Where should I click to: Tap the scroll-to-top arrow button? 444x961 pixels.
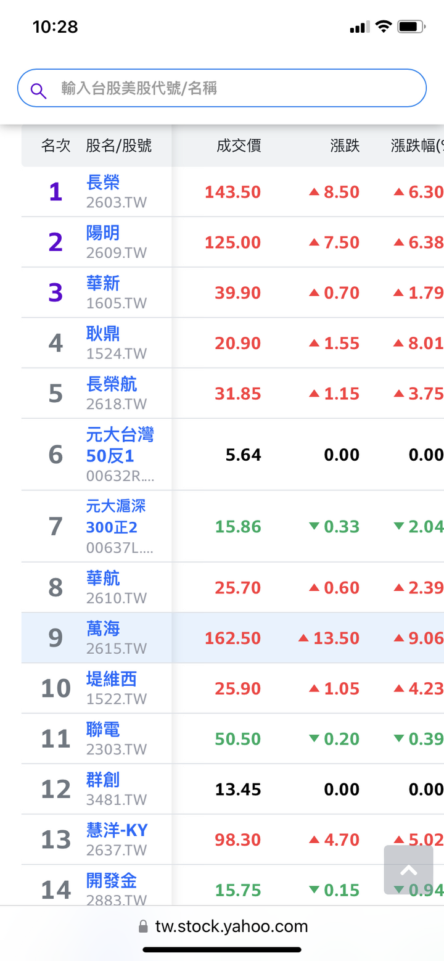(409, 870)
